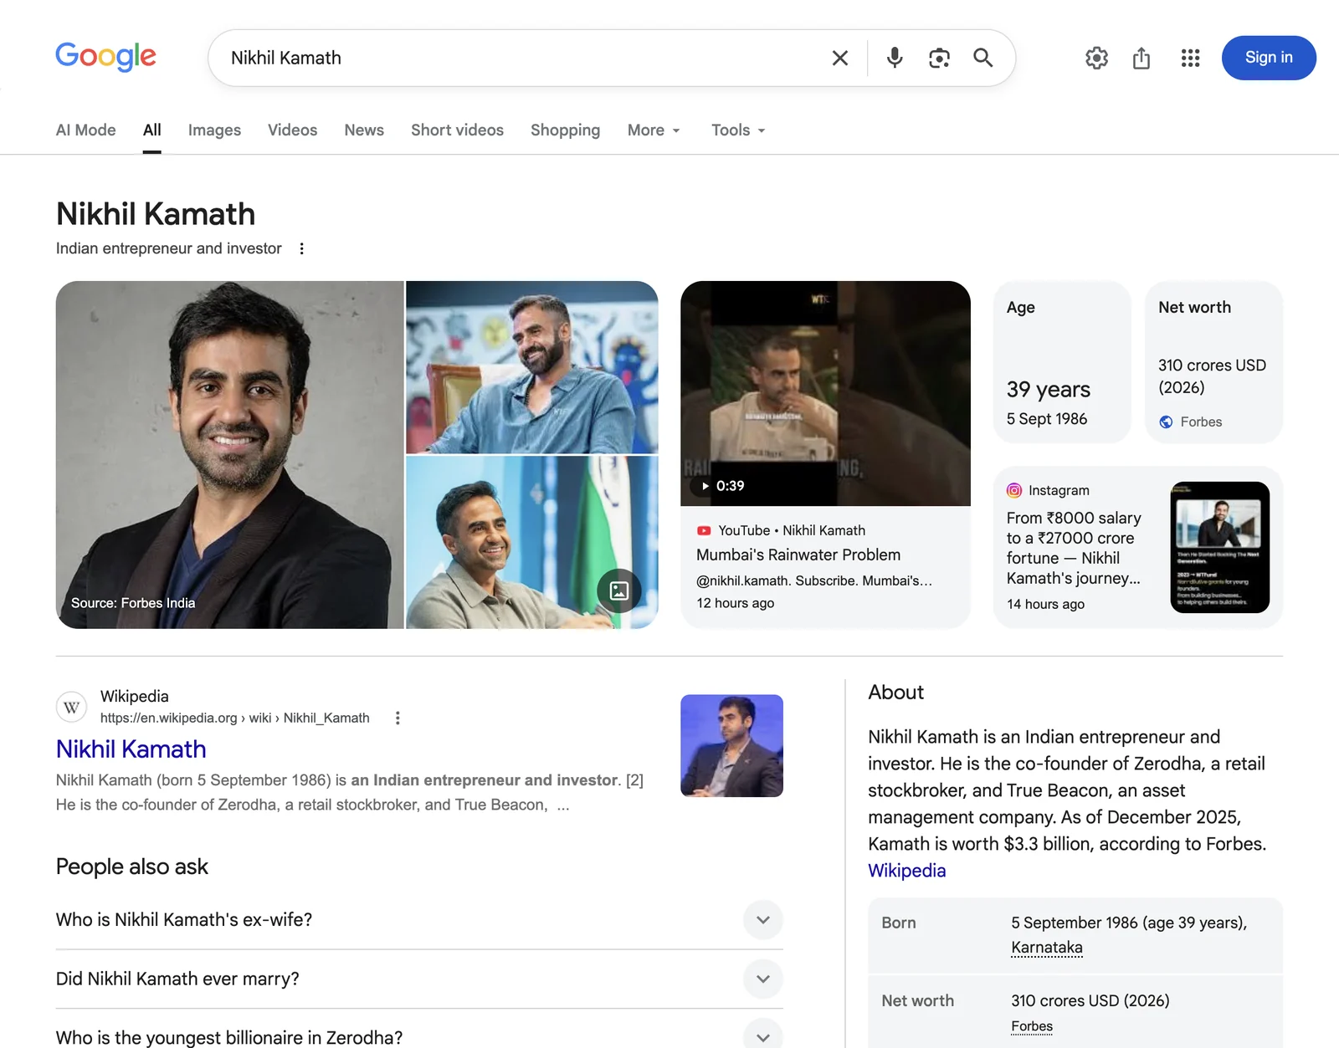
Task: Switch to the Videos tab
Action: [x=292, y=130]
